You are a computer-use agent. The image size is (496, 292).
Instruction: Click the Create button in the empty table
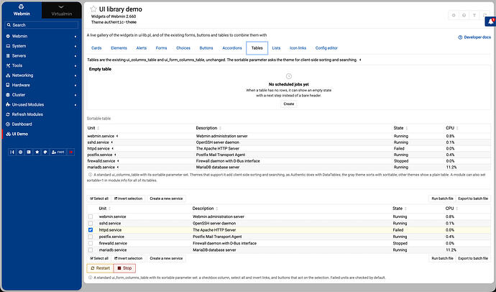click(288, 104)
